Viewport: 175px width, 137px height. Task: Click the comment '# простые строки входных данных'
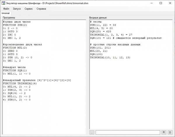[115, 45]
